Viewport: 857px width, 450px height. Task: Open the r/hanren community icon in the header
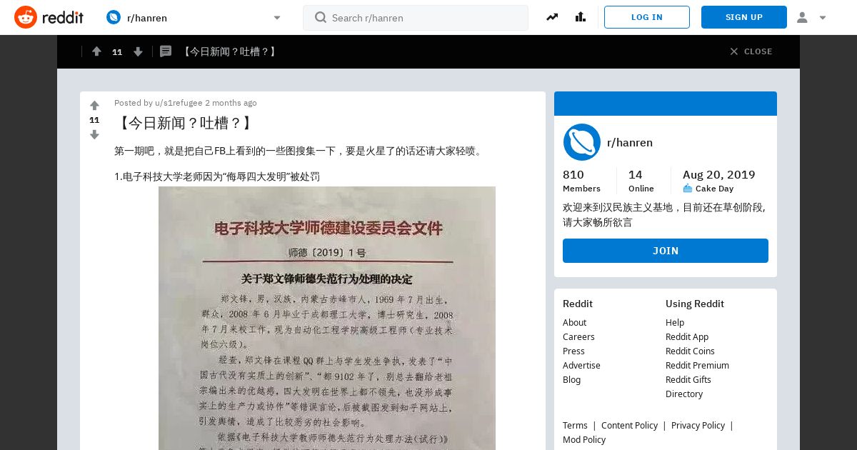tap(114, 17)
